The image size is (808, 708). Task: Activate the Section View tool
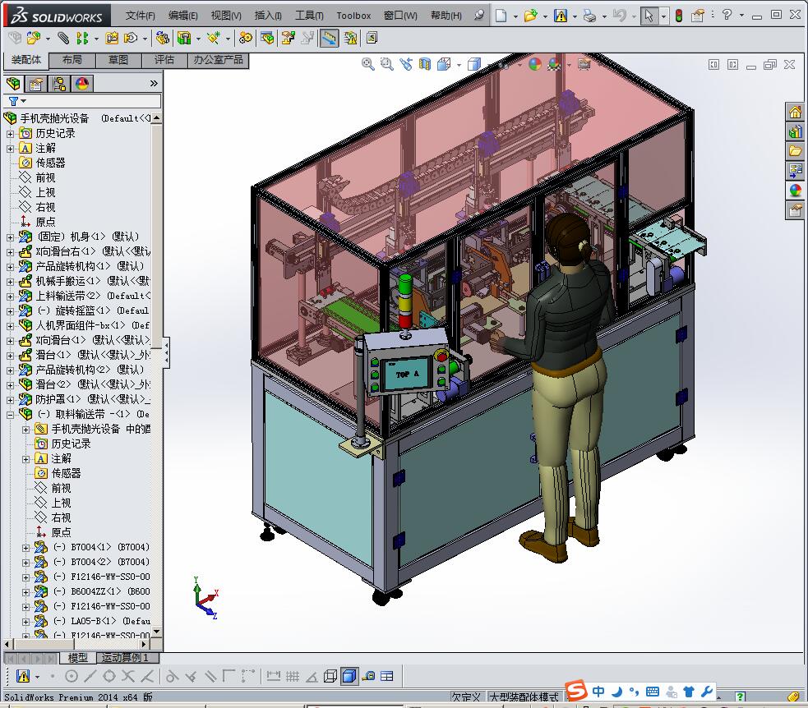tap(425, 64)
